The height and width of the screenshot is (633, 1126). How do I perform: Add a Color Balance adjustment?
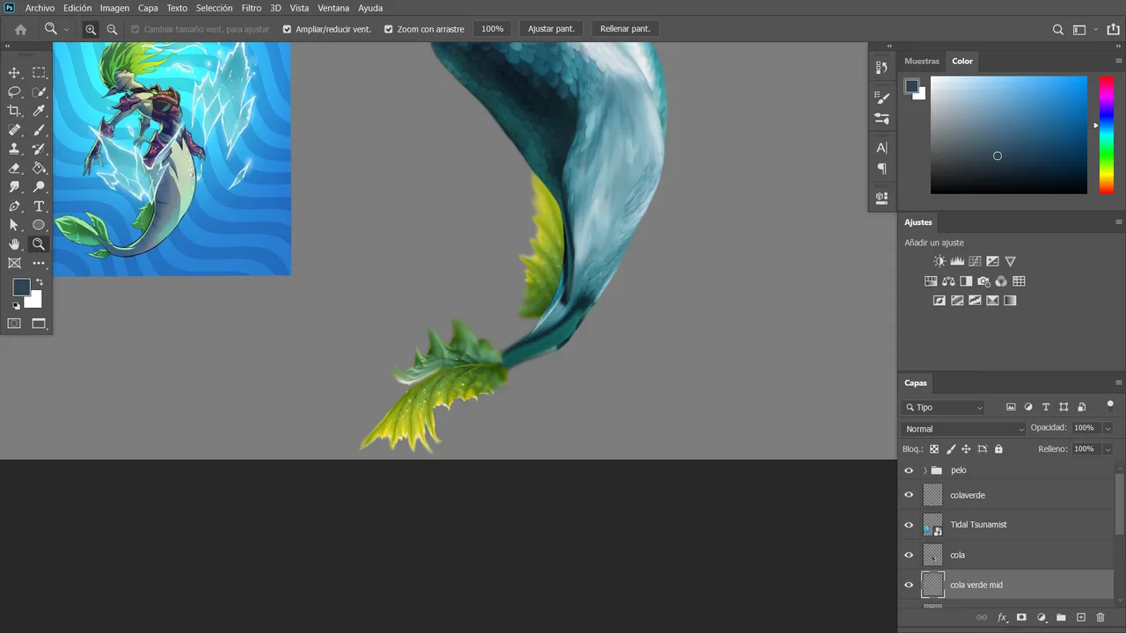click(x=948, y=281)
